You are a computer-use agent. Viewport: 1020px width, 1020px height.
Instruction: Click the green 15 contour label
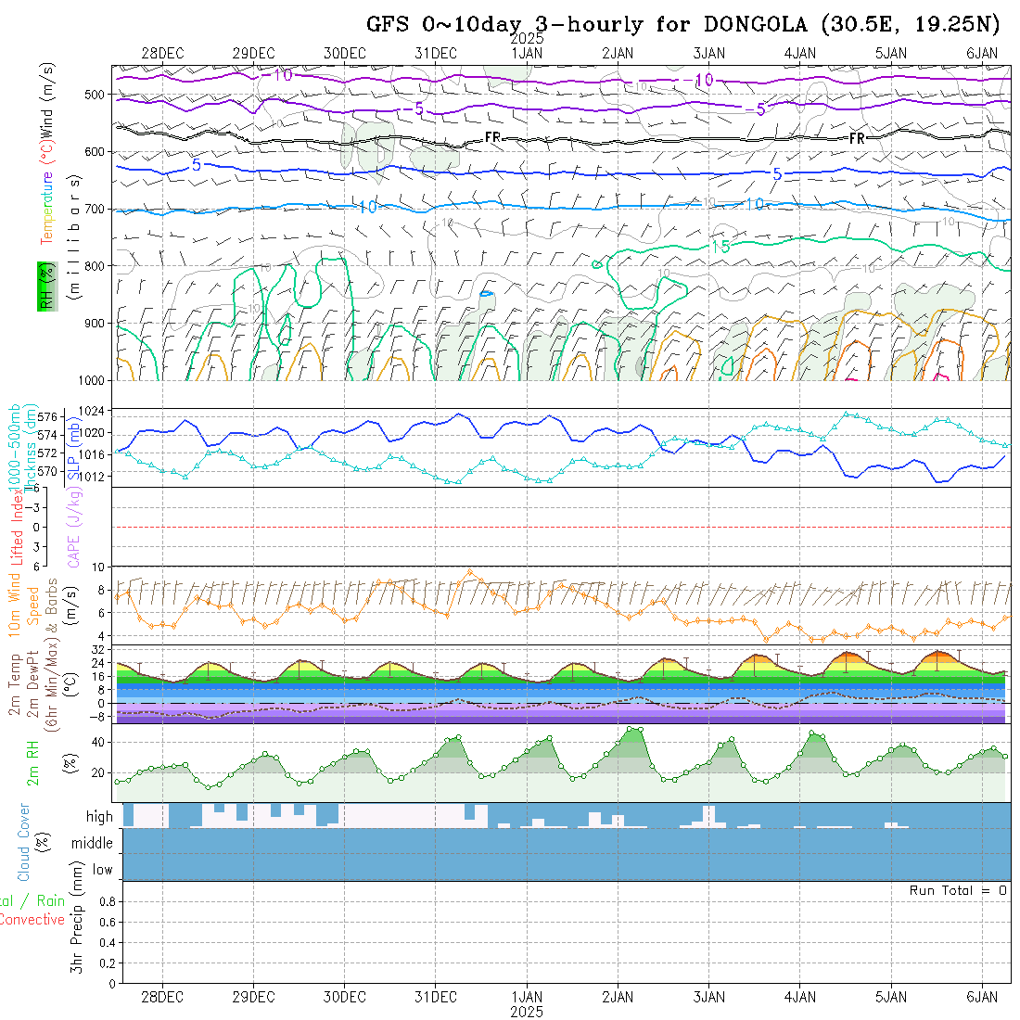tap(720, 247)
